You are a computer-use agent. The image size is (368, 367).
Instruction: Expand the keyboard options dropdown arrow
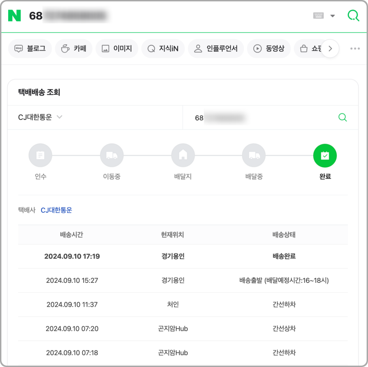tap(332, 16)
